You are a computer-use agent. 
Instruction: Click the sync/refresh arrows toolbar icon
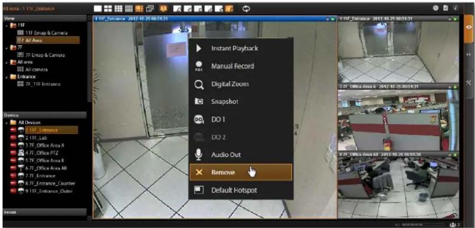click(x=246, y=9)
